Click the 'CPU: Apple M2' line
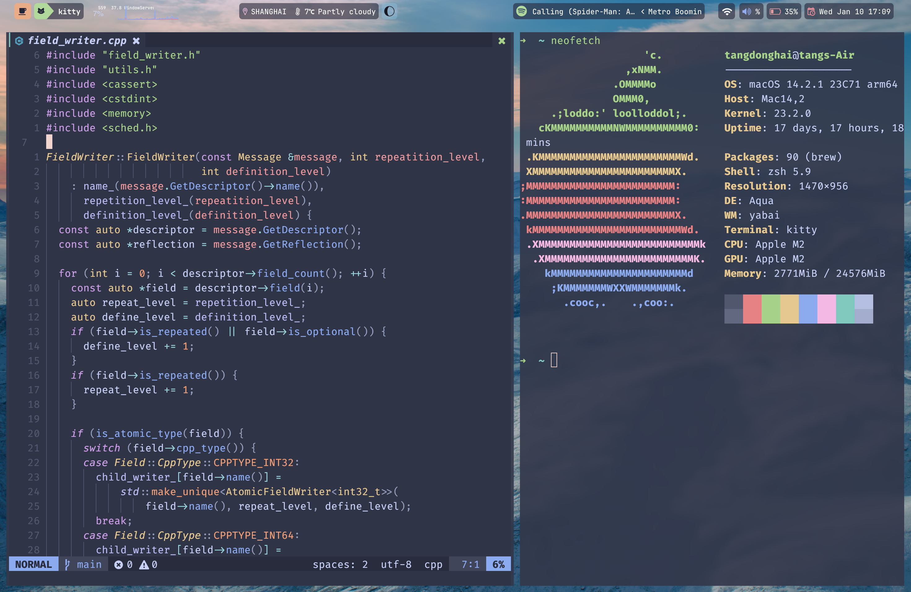 click(764, 244)
